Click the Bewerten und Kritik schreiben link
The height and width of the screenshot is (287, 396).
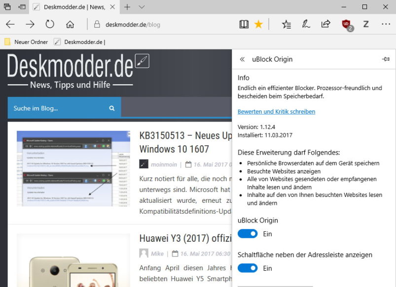pos(276,111)
